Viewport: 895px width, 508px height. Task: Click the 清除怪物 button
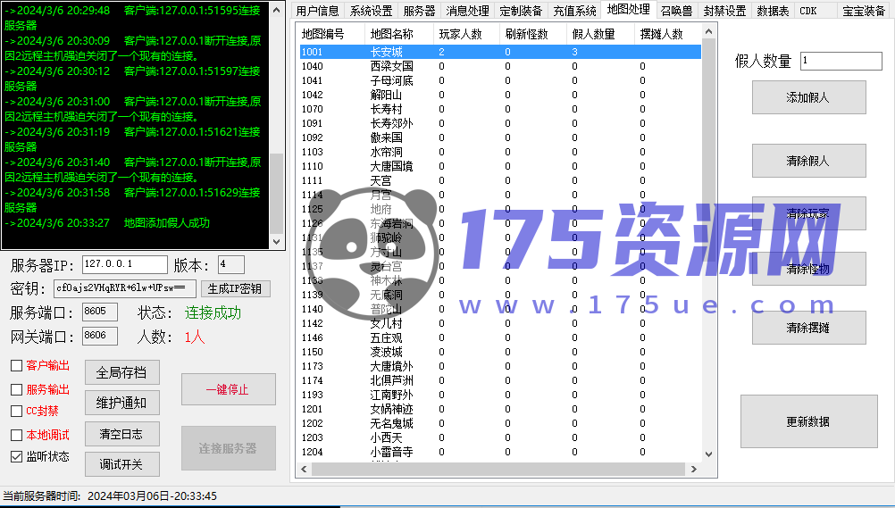click(x=809, y=269)
